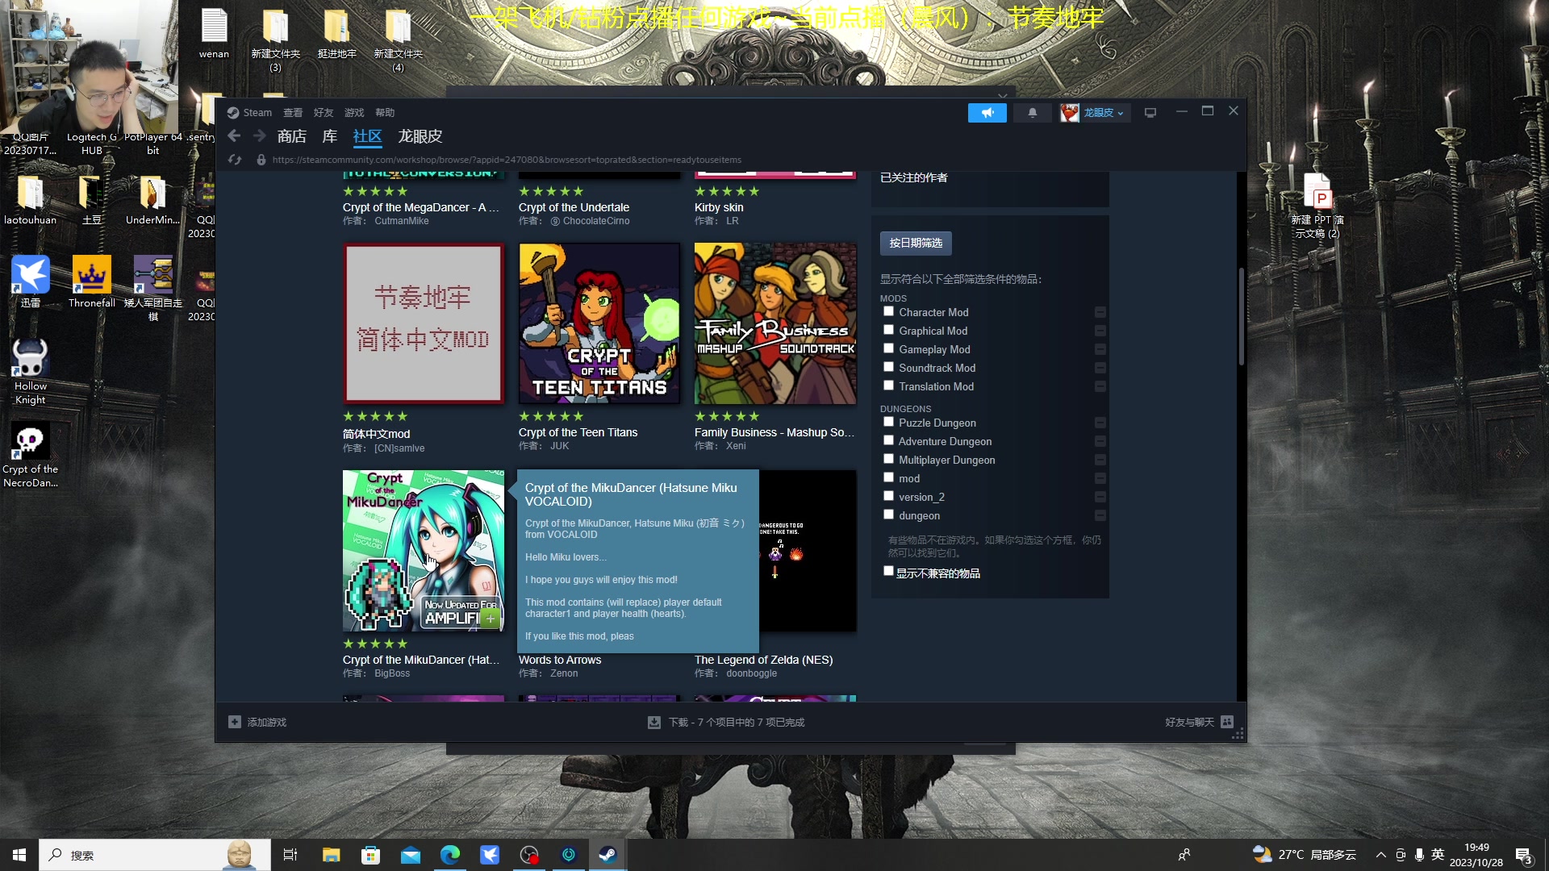Open the 好友 menu
1549x871 pixels.
click(324, 113)
